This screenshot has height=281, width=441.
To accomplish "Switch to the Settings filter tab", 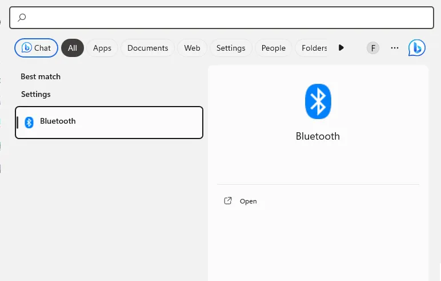I will tap(231, 48).
